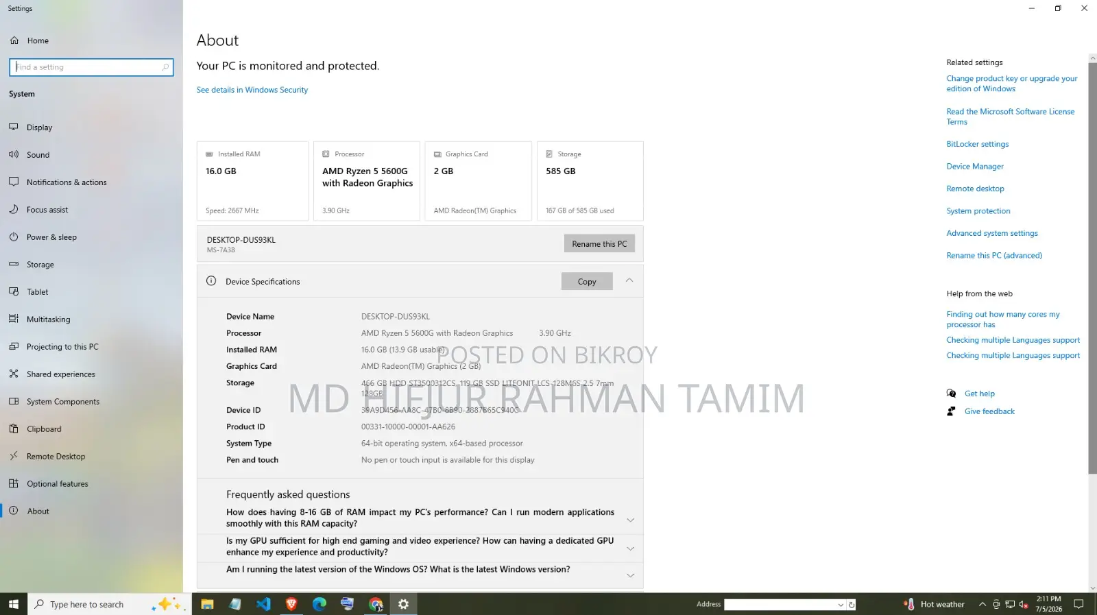Image resolution: width=1097 pixels, height=615 pixels.
Task: Open Remote desktop related setting link
Action: [975, 189]
